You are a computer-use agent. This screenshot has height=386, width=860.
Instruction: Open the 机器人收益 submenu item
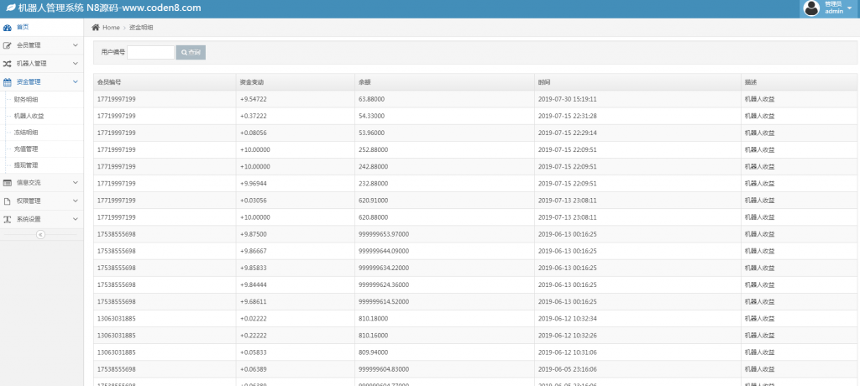[x=29, y=117]
